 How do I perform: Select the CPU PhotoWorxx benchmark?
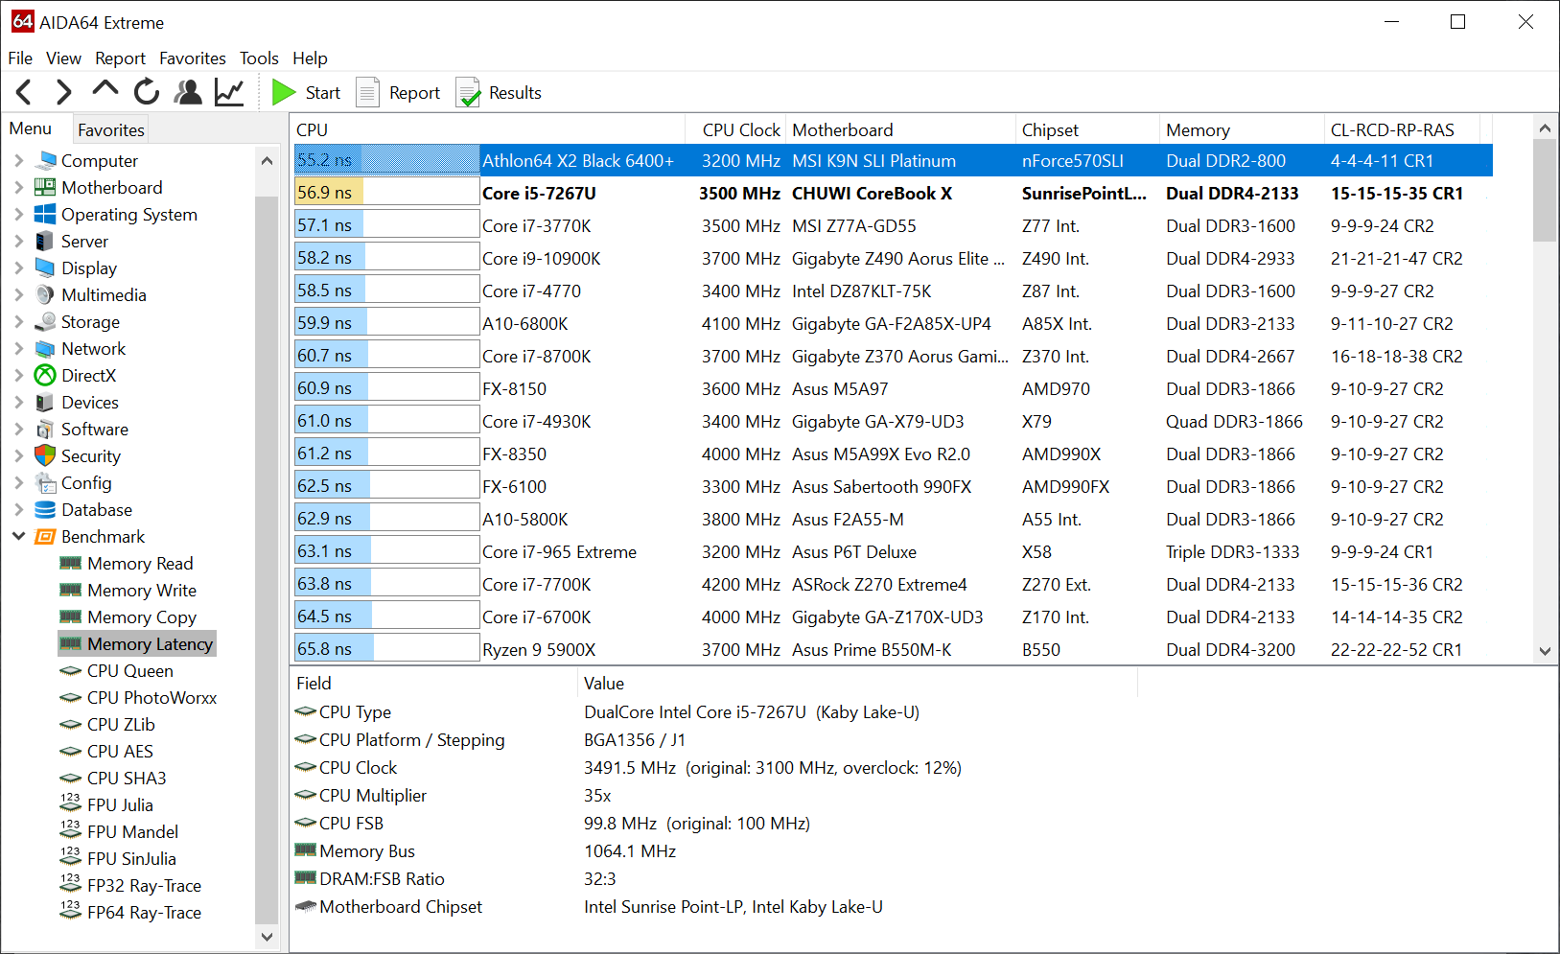[x=151, y=697]
